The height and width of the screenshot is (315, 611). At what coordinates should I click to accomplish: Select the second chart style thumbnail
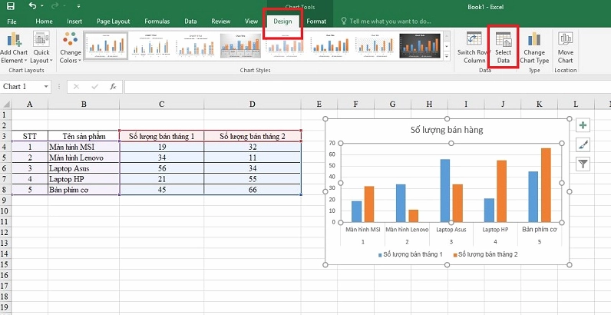coord(150,45)
